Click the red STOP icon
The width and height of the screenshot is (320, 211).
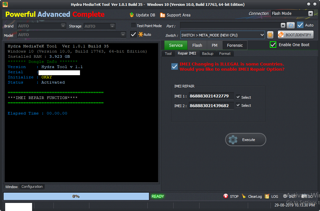pyautogui.click(x=226, y=196)
